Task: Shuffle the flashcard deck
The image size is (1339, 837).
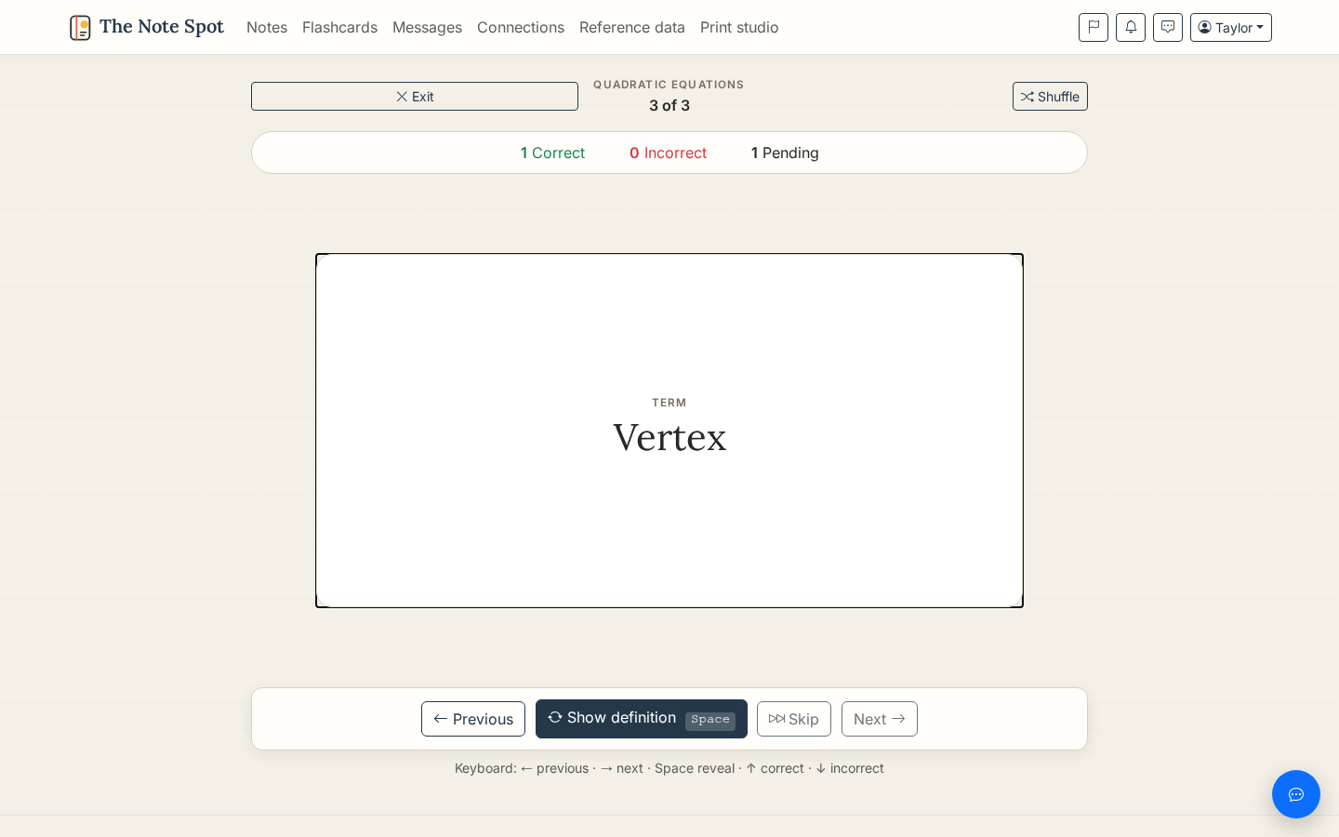Action: [1050, 97]
